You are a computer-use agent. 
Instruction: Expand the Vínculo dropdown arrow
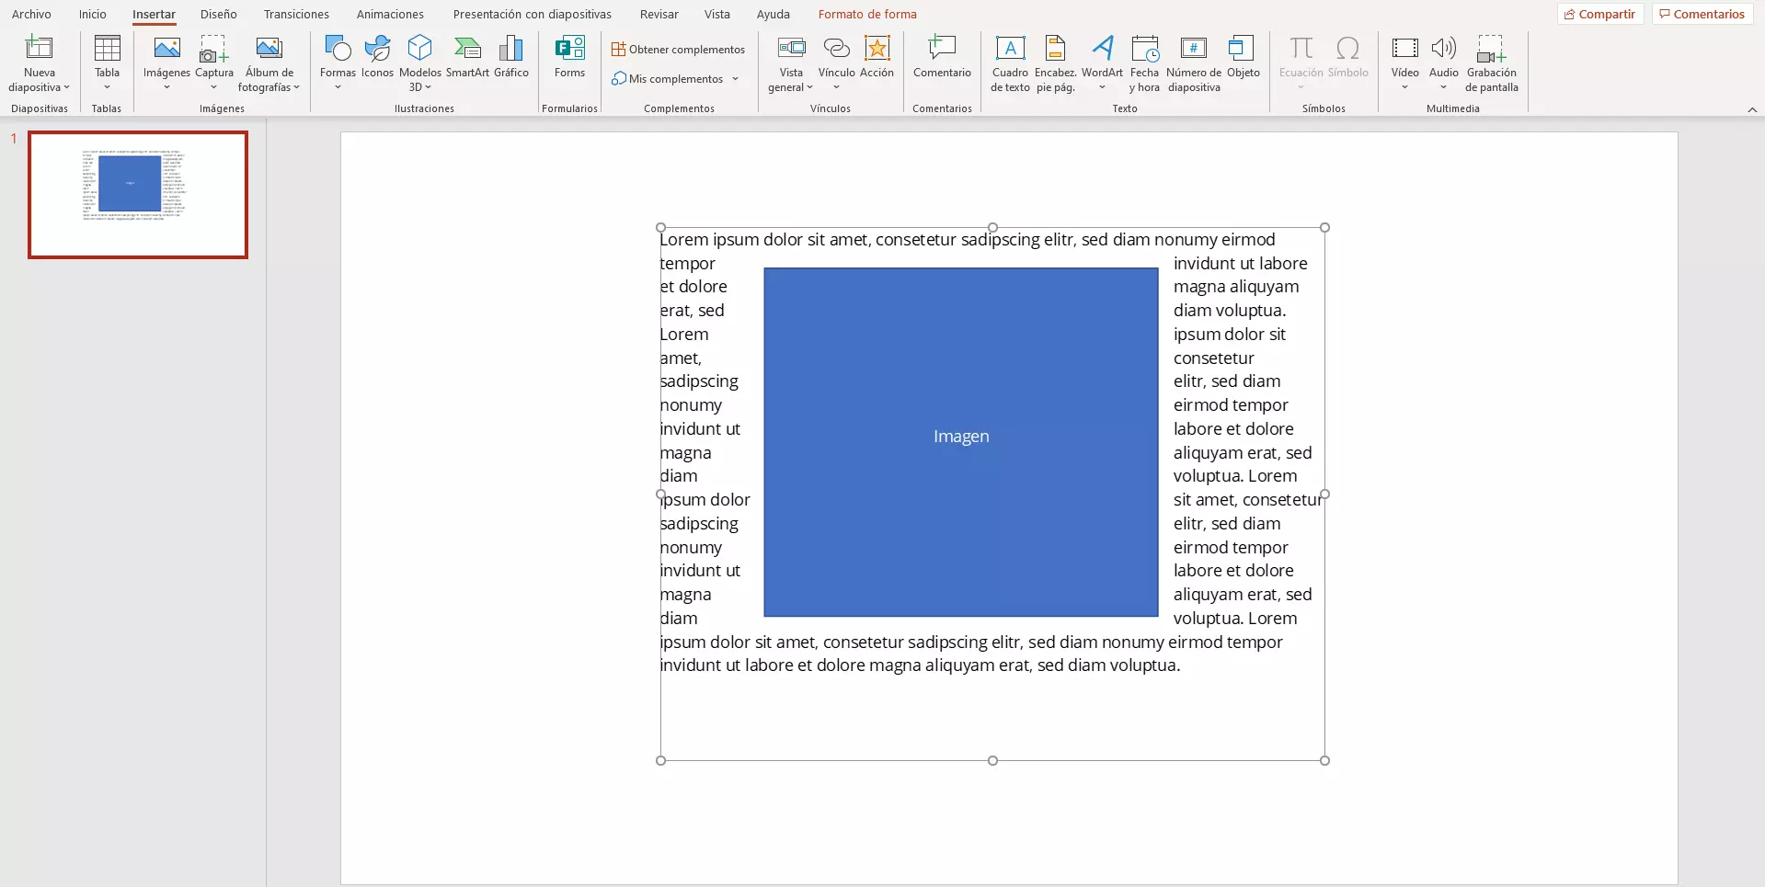[836, 88]
